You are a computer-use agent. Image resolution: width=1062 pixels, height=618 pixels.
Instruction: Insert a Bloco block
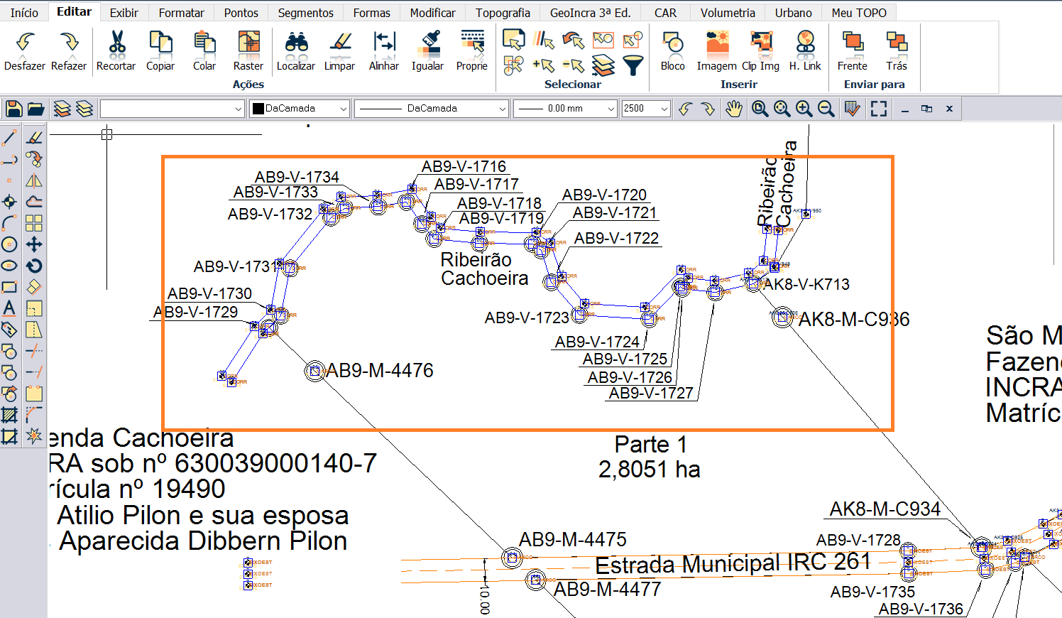[672, 43]
